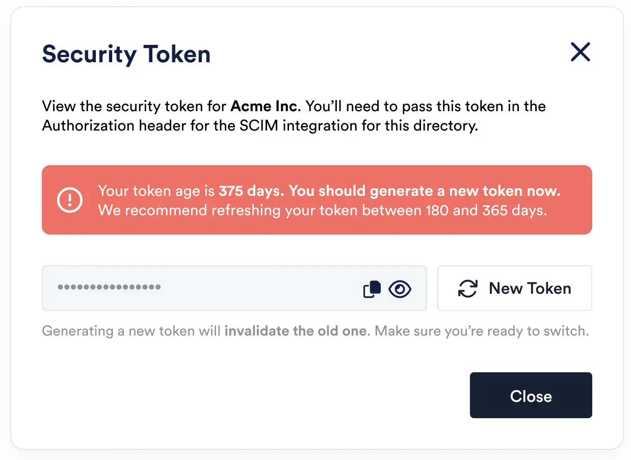Click the bold 'invalidate the old one' text
This screenshot has width=631, height=460.
pyautogui.click(x=295, y=331)
